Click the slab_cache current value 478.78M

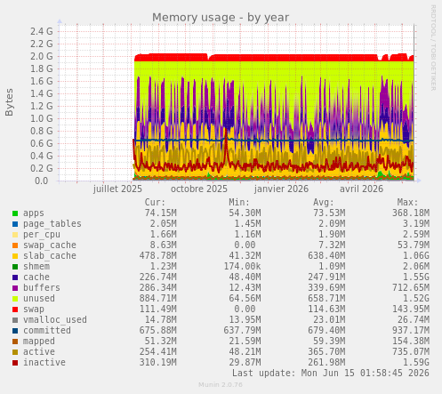pos(157,256)
